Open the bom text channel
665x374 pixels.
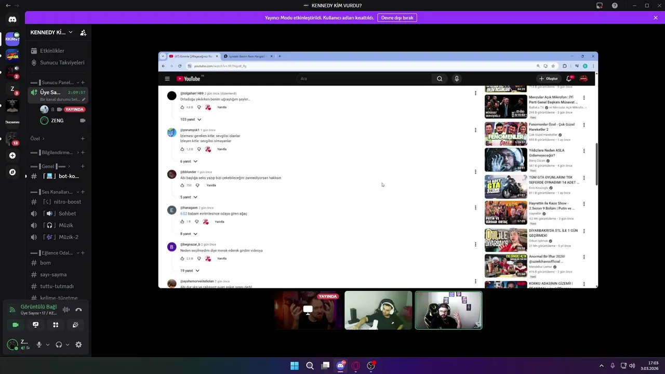58,262
